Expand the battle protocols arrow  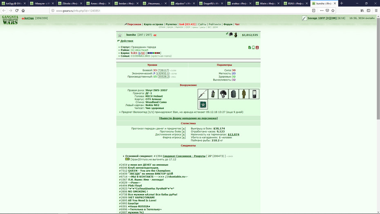coord(183,131)
